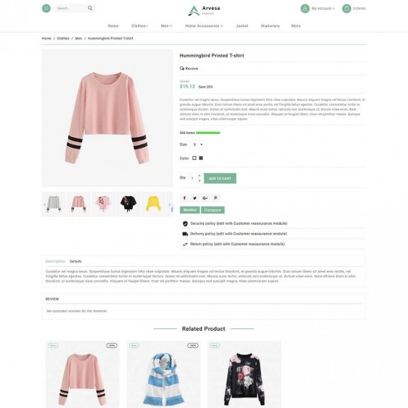Click the search magnifier icon

[x=90, y=8]
